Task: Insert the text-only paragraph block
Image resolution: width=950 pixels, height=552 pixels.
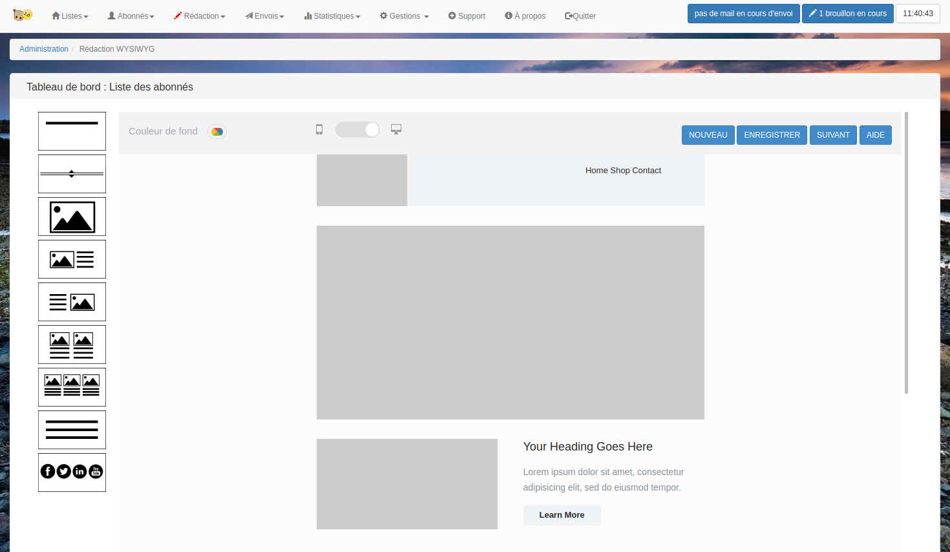Action: pyautogui.click(x=72, y=430)
